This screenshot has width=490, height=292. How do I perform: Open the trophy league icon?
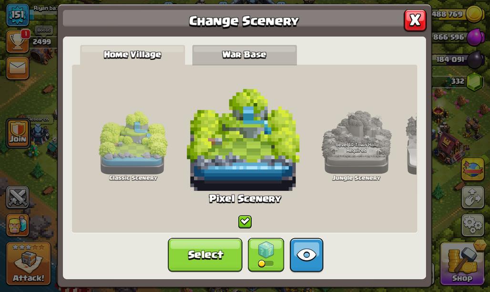pos(18,41)
